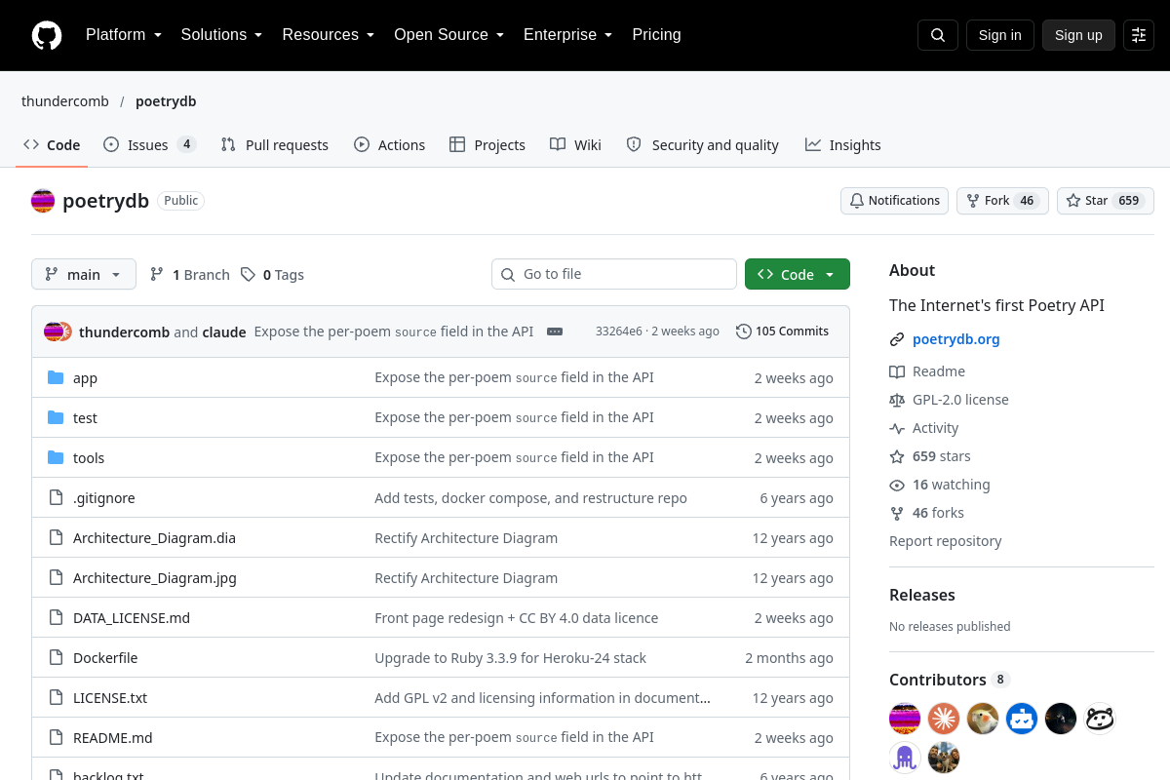Switch to the Issues tab
Screen dimensions: 1170x780
150,145
